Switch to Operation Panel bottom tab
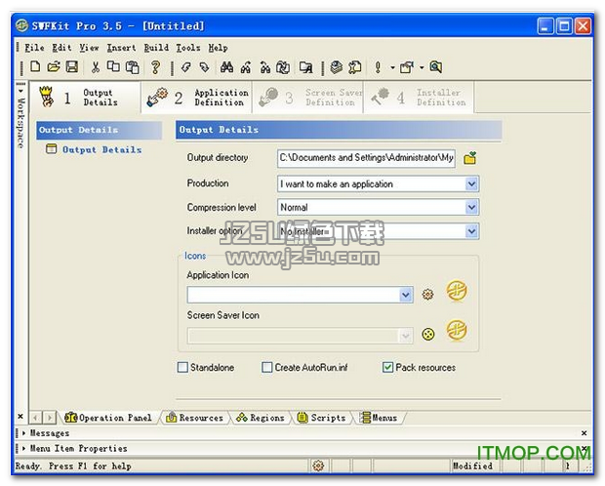This screenshot has height=486, width=605. pyautogui.click(x=109, y=418)
